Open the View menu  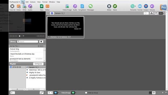coord(39,2)
